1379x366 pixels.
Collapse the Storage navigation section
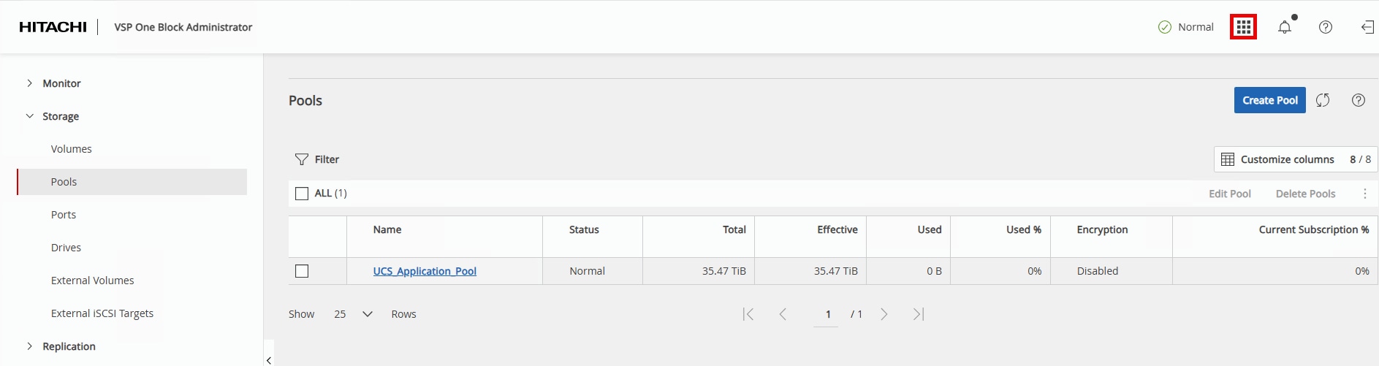click(30, 116)
